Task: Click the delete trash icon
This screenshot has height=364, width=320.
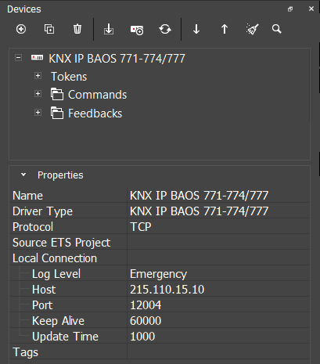Action: [77, 29]
